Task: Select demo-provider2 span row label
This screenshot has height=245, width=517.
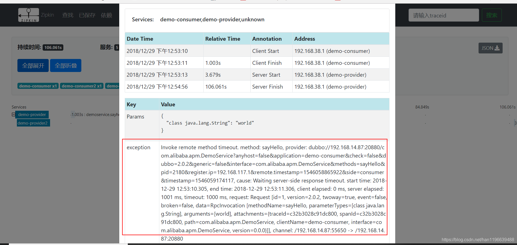Action: (x=33, y=123)
